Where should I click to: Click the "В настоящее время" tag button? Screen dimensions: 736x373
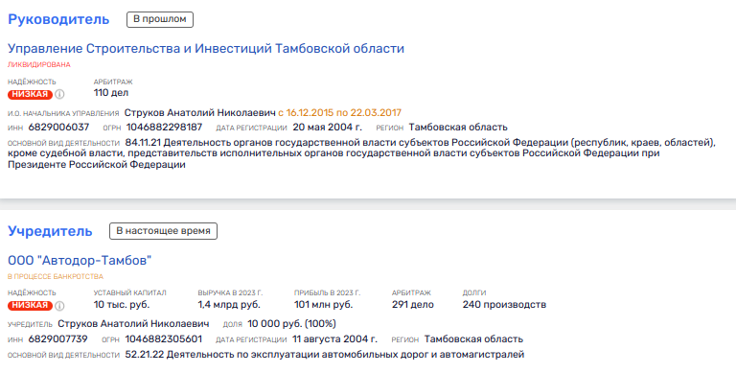tap(163, 231)
